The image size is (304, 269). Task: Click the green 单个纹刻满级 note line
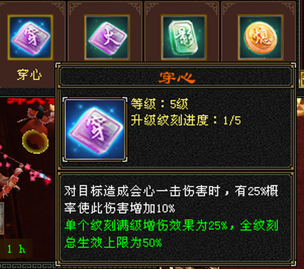pyautogui.click(x=171, y=226)
